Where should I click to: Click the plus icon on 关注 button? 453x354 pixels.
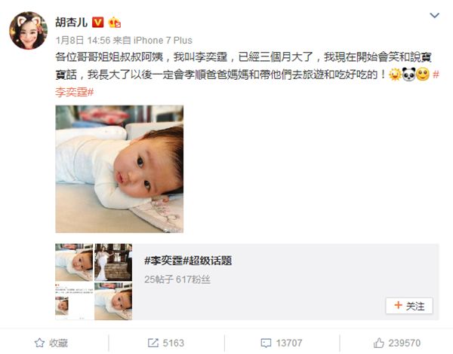[398, 305]
